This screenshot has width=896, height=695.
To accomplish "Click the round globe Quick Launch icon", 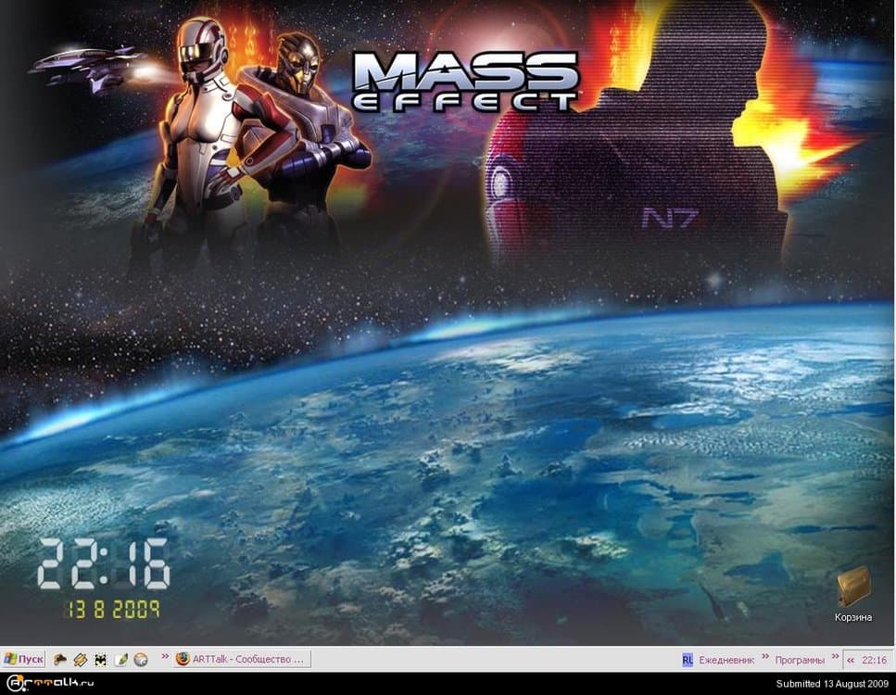I will 141,660.
